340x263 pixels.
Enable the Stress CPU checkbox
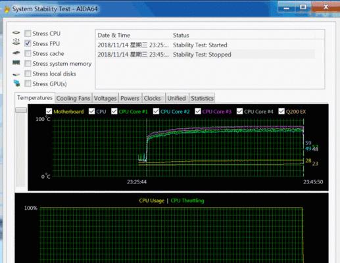coord(28,34)
